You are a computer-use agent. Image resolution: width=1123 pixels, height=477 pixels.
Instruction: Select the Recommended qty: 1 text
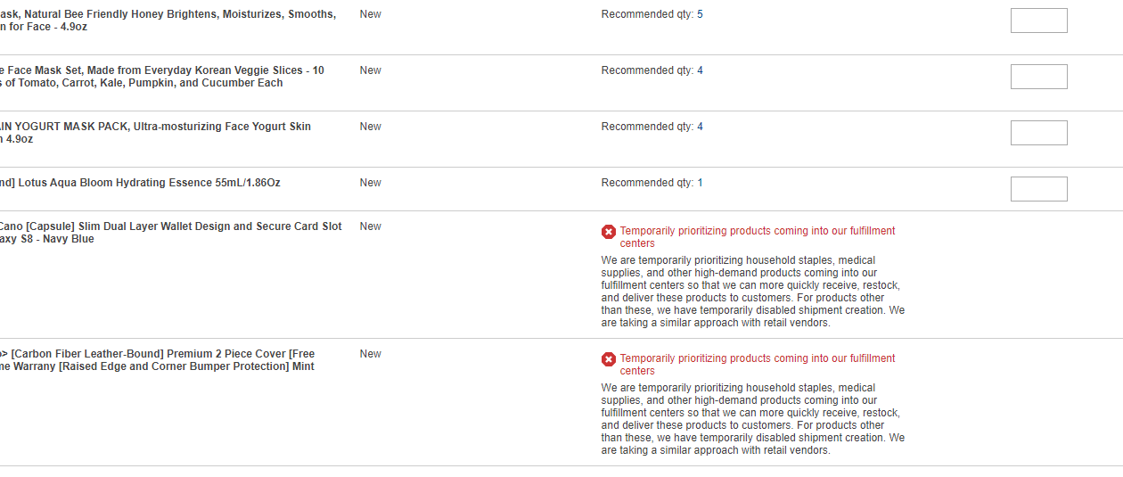[x=652, y=183]
